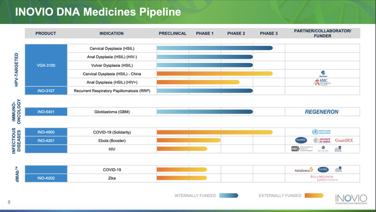The image size is (376, 212).
Task: Click the INDICATION column header
Action: point(112,33)
